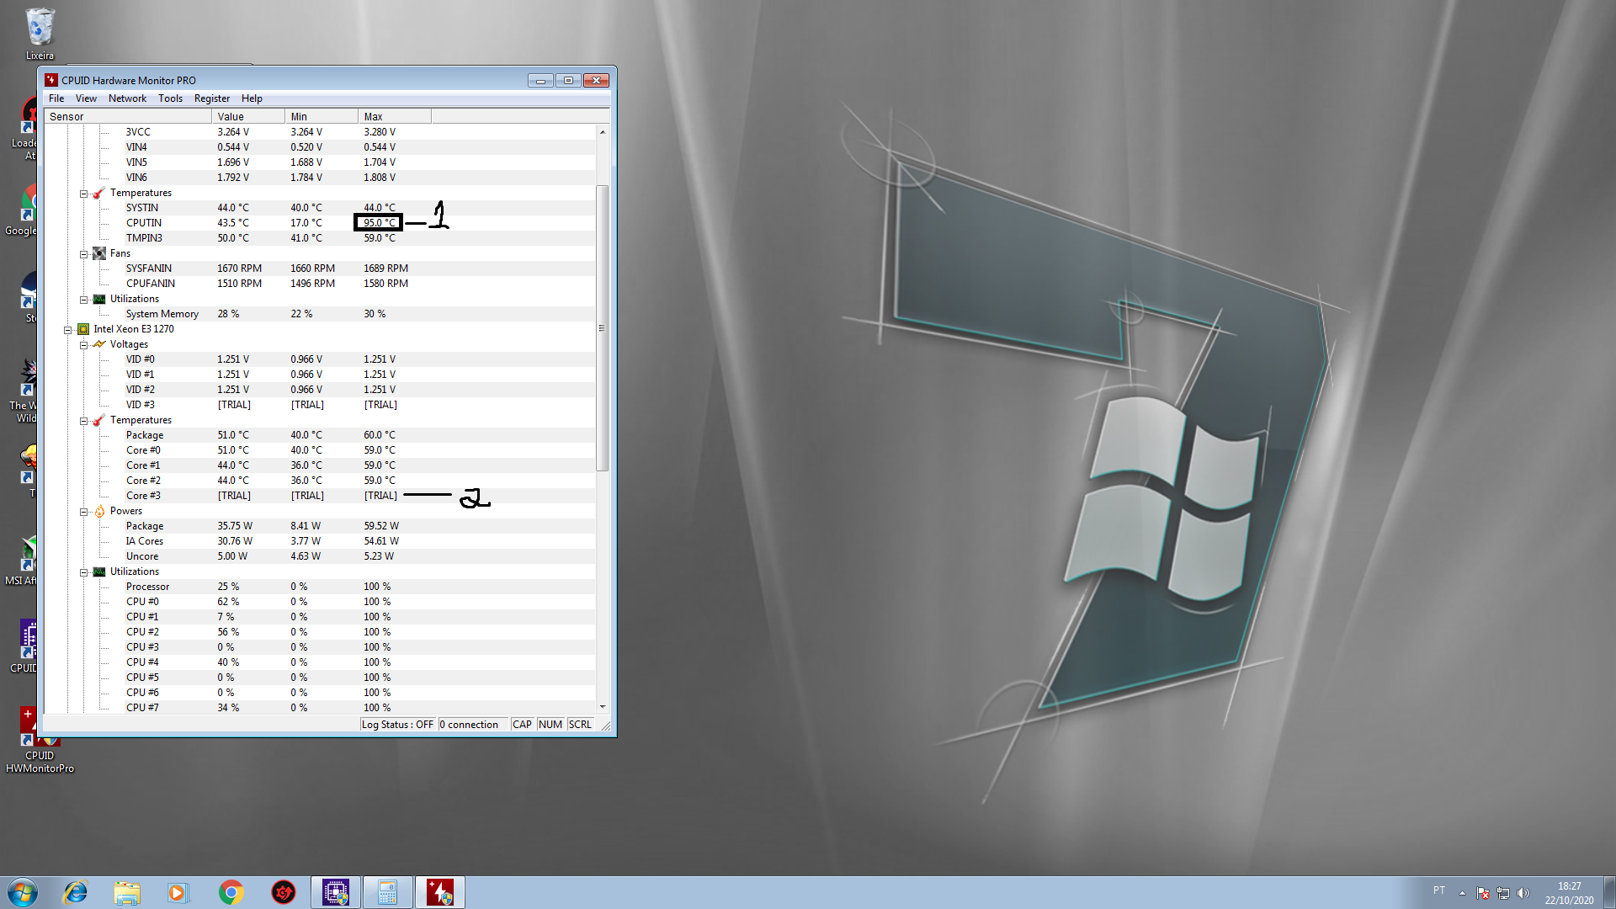Open the Help menu
This screenshot has height=909, width=1616.
pos(252,98)
